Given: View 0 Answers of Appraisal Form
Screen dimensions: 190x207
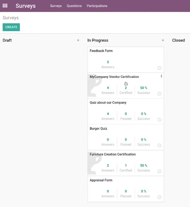Looking at the screenshot, I should [108, 194].
